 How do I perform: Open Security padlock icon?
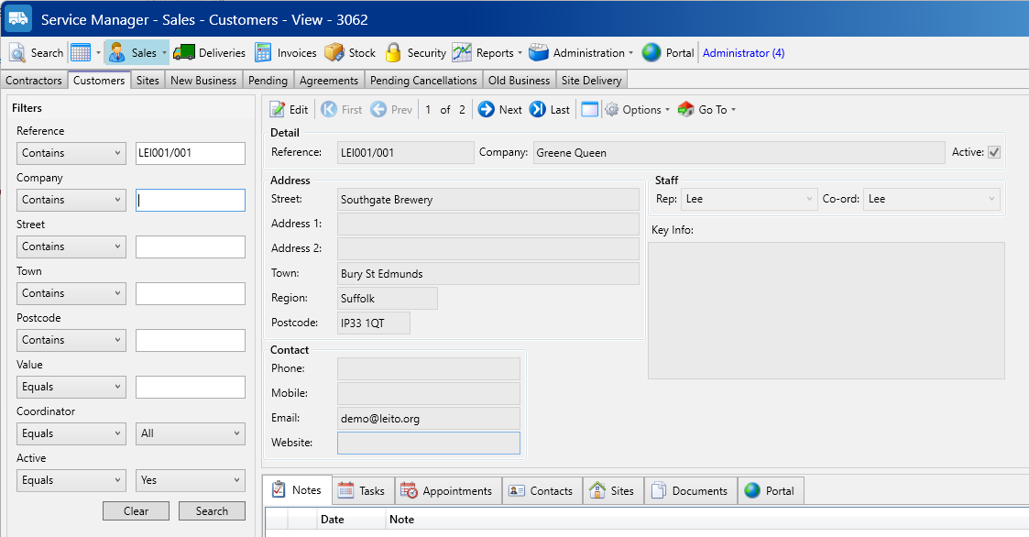pos(393,53)
